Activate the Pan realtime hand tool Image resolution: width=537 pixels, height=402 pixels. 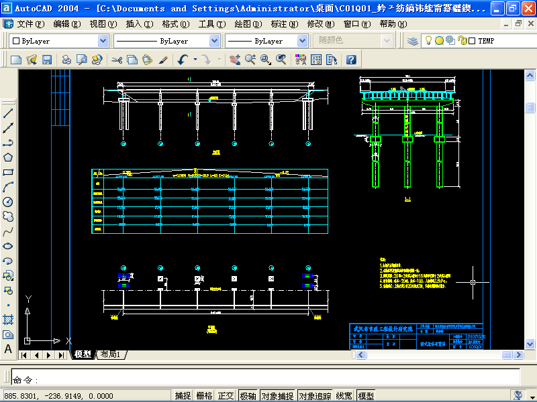coord(234,60)
